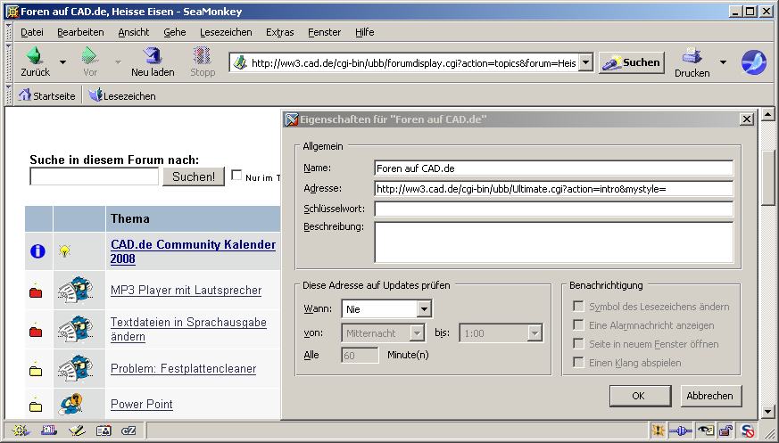Image resolution: width=779 pixels, height=443 pixels.
Task: Open MP3 Player mit Lautsprecher thread
Action: 186,291
